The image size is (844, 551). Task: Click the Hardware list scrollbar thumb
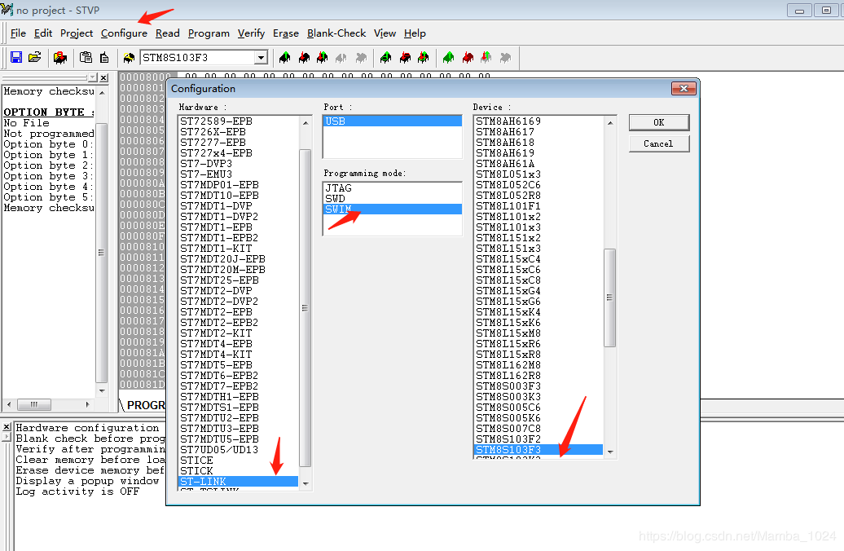pyautogui.click(x=306, y=308)
